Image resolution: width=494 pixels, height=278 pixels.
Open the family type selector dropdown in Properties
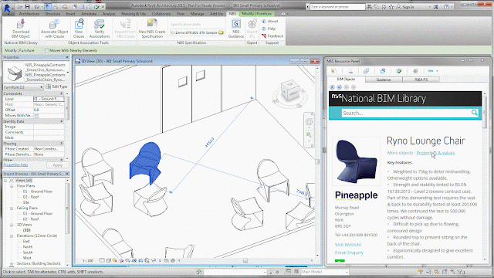(x=67, y=72)
